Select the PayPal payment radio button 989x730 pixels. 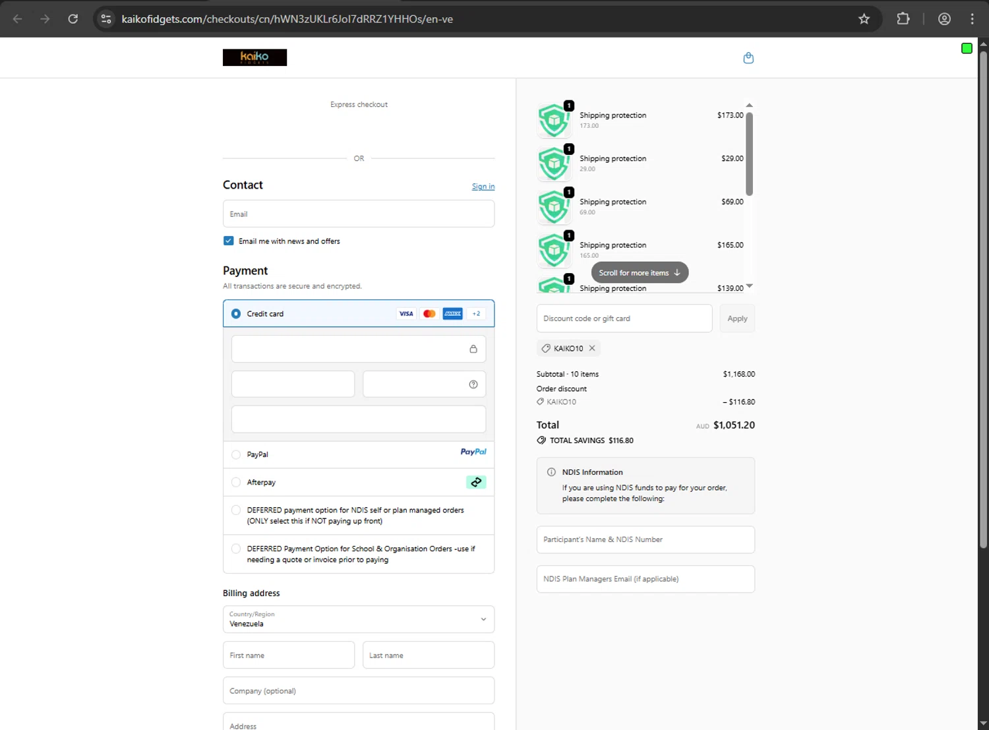(236, 454)
